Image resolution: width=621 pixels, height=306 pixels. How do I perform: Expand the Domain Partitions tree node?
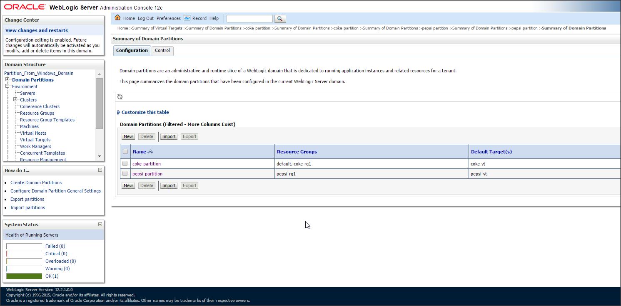(7, 79)
